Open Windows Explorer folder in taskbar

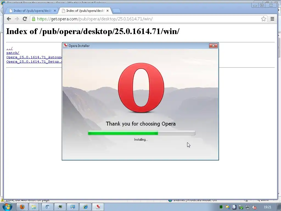pyautogui.click(x=34, y=207)
